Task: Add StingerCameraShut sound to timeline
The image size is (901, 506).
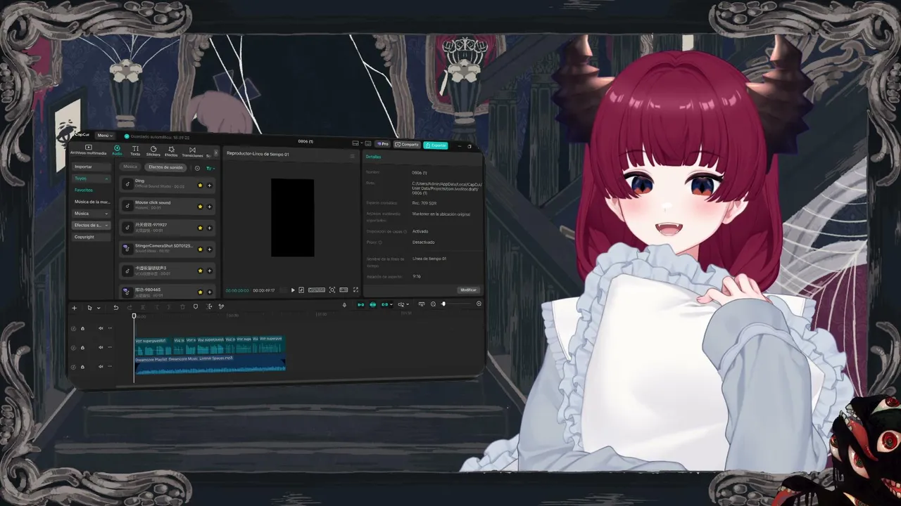Action: pyautogui.click(x=209, y=249)
